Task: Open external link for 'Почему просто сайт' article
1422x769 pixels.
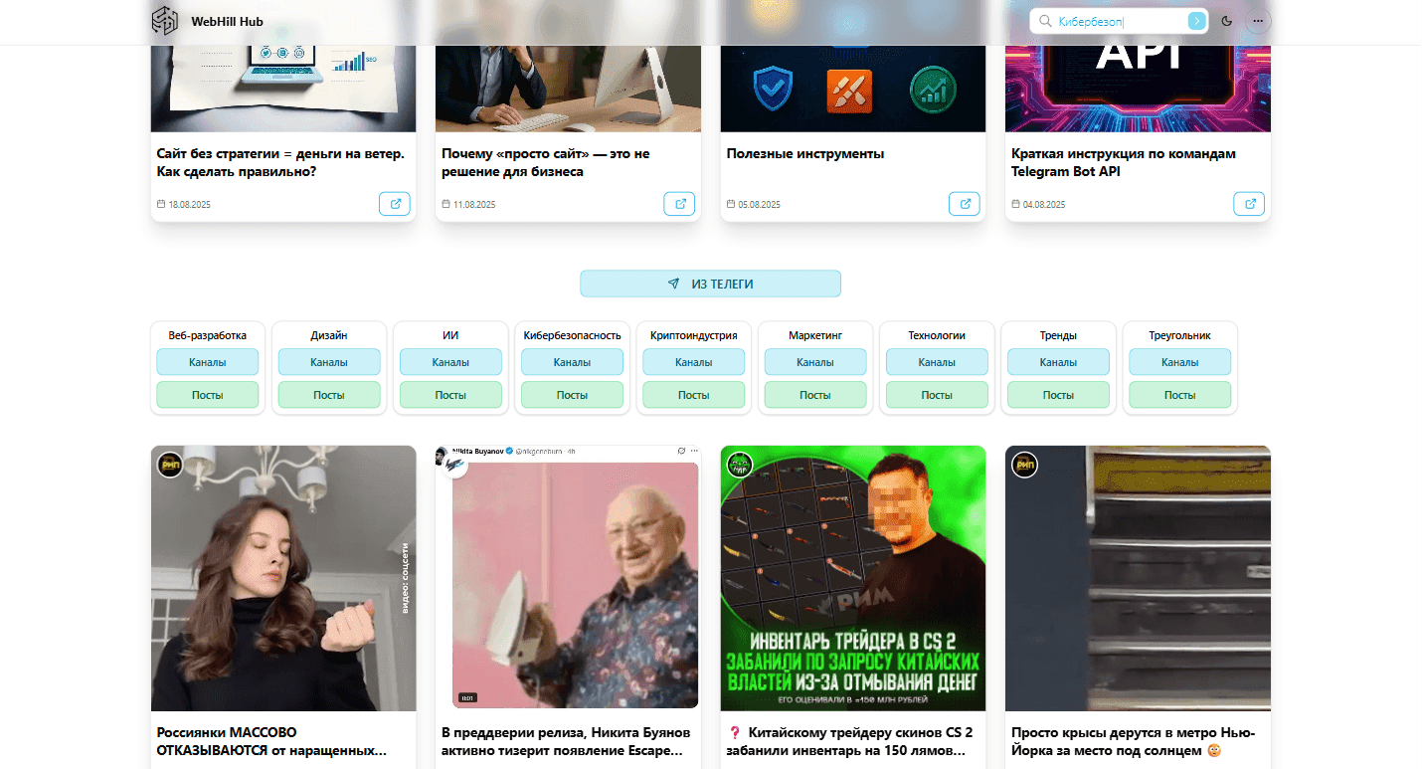Action: click(679, 204)
